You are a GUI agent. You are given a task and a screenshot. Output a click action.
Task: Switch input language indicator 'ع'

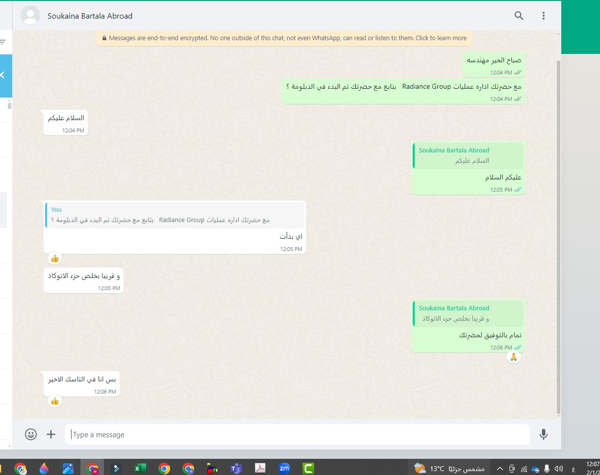(x=574, y=469)
